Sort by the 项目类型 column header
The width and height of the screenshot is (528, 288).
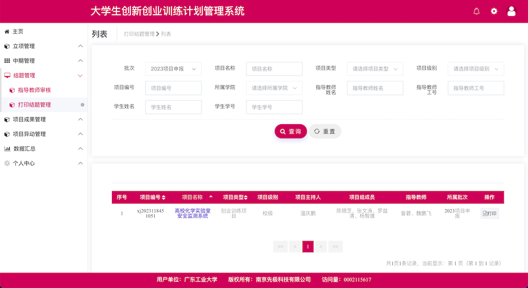point(235,197)
